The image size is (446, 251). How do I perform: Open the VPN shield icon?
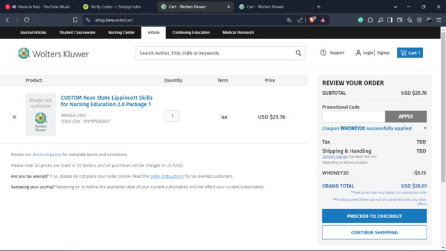(420, 20)
